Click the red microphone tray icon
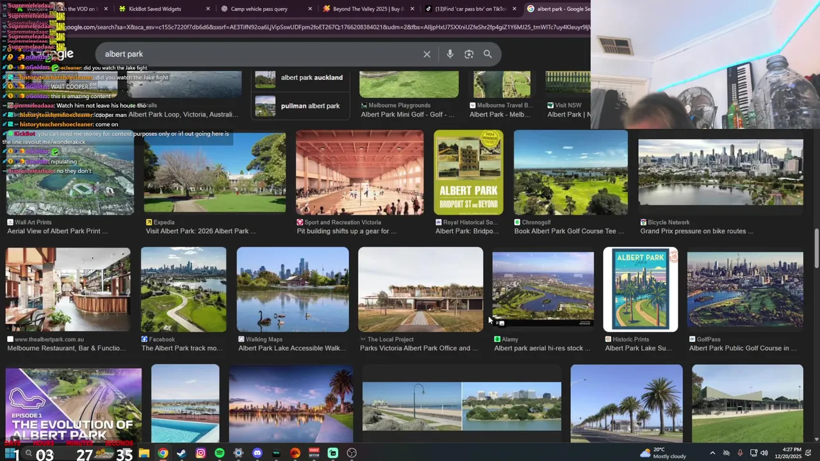The image size is (820, 461). 740,453
